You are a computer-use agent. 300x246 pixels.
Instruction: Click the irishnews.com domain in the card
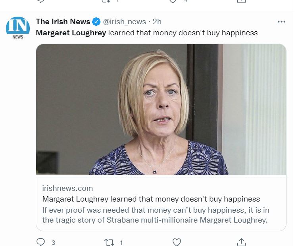coord(67,188)
